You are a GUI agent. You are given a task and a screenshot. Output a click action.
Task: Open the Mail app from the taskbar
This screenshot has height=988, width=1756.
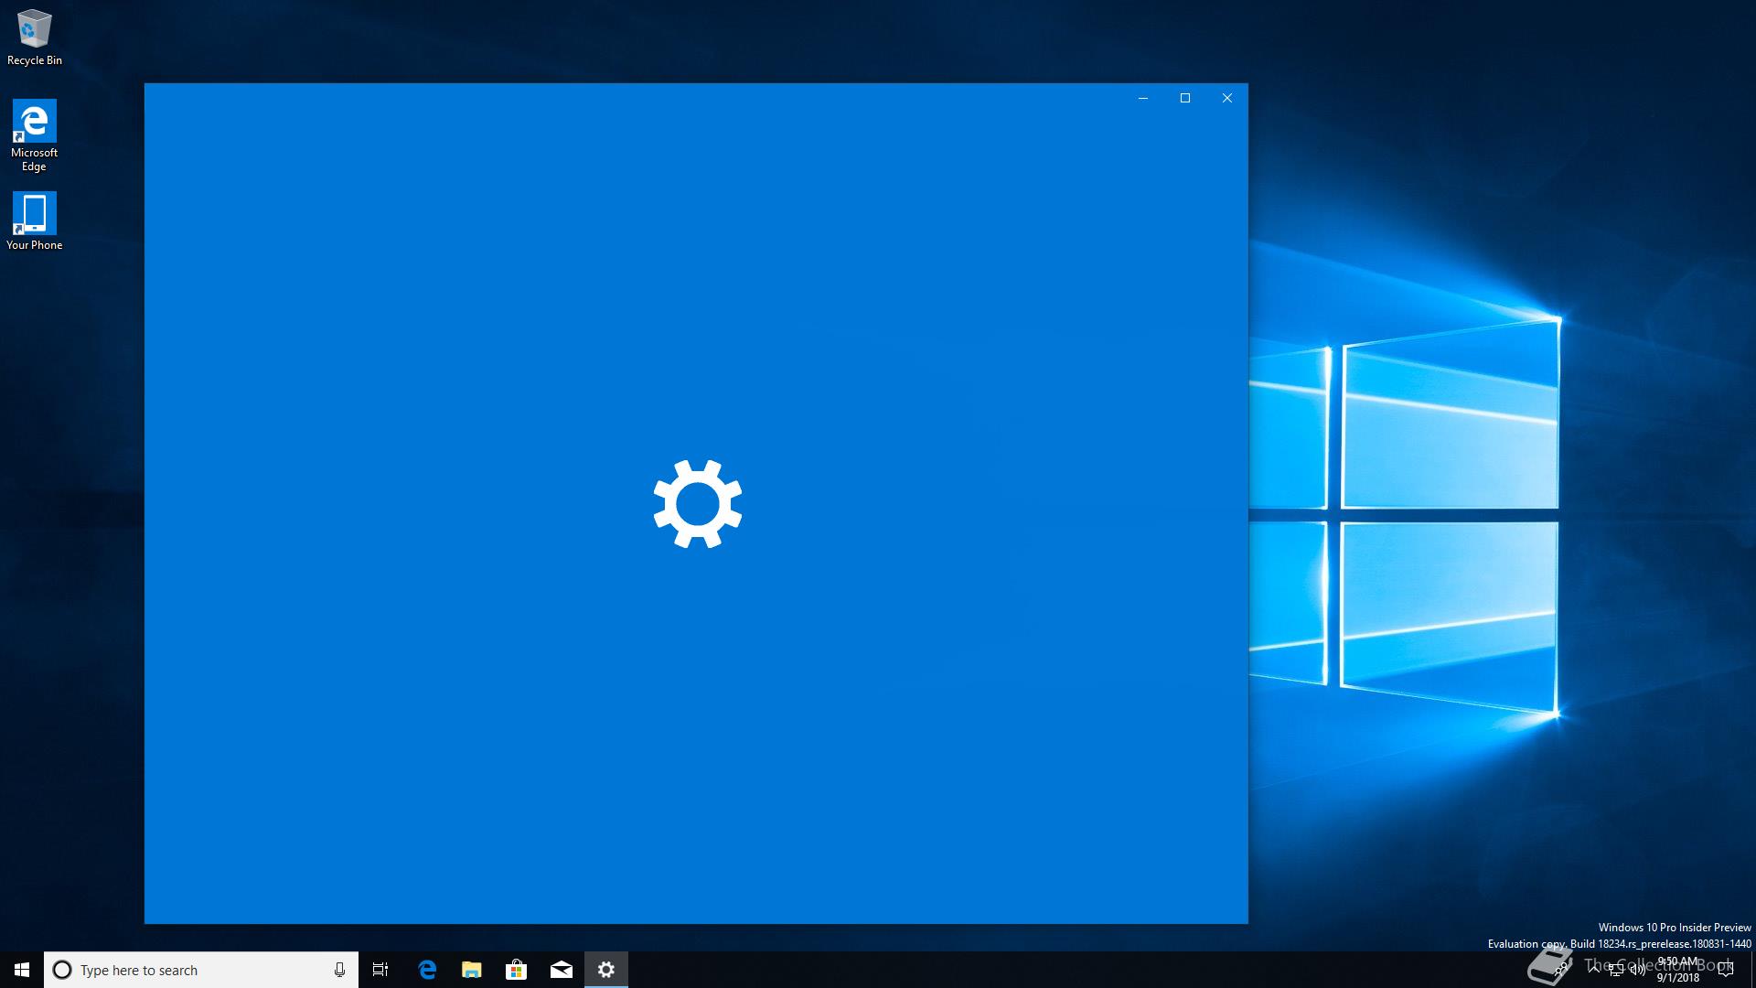click(562, 970)
